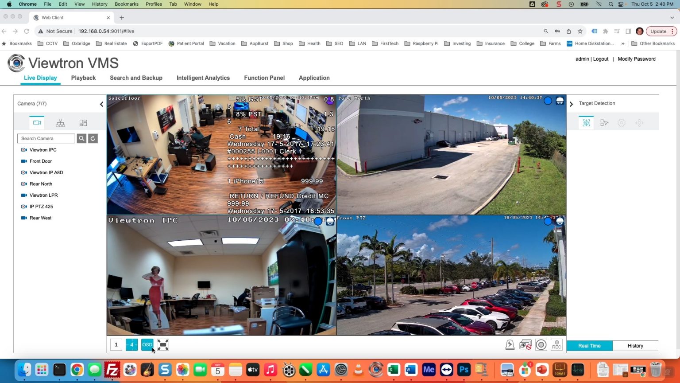Image resolution: width=680 pixels, height=383 pixels.
Task: Collapse the Camera panel with left chevron
Action: point(101,104)
